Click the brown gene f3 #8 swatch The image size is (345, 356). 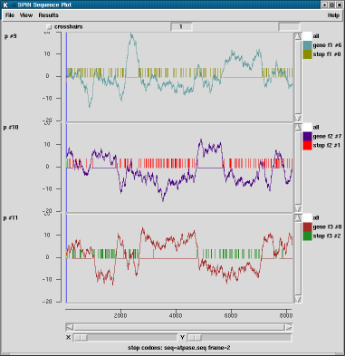307,227
